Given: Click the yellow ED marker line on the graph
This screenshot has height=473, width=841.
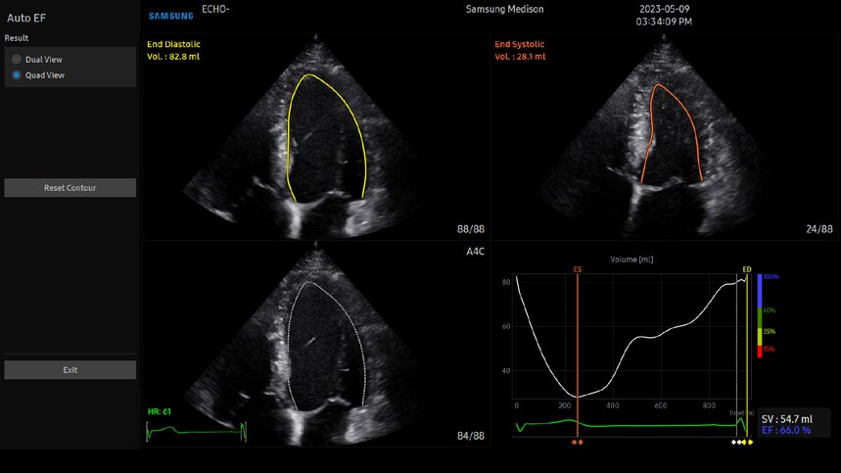Looking at the screenshot, I should [747, 354].
